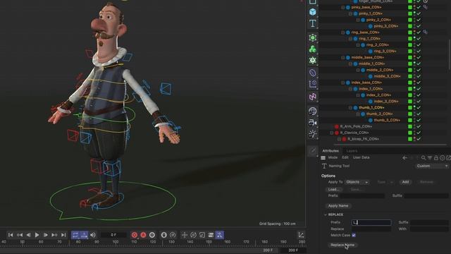The height and width of the screenshot is (254, 451).
Task: Toggle highlighted point-level animation icon
Action: [219, 235]
